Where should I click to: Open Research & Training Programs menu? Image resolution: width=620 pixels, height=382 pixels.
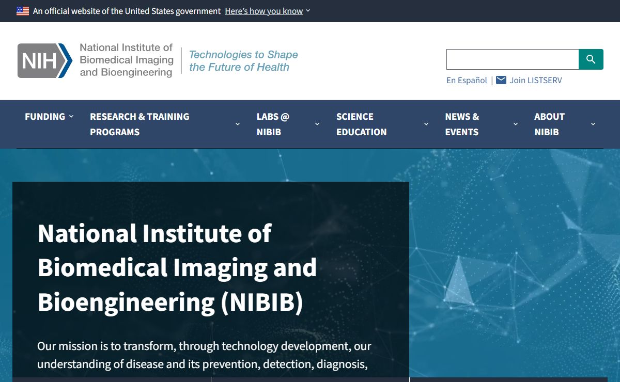tap(139, 124)
